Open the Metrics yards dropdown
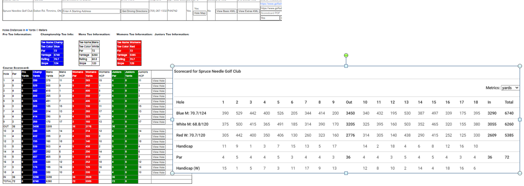 (510, 88)
